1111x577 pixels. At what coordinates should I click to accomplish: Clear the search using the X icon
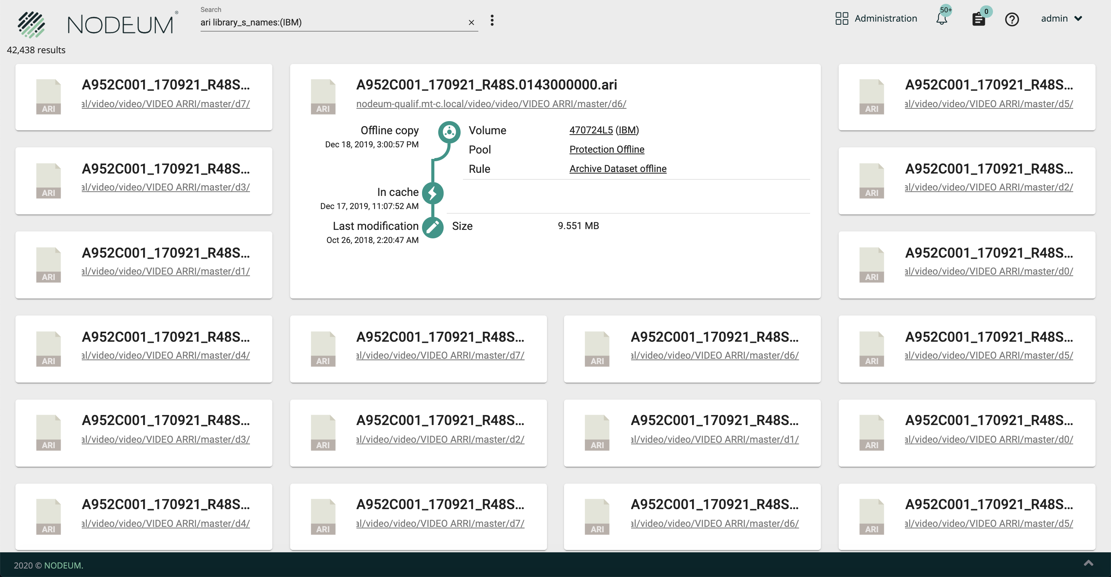pyautogui.click(x=471, y=22)
